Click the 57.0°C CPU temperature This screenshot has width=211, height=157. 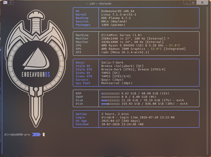(x=175, y=46)
